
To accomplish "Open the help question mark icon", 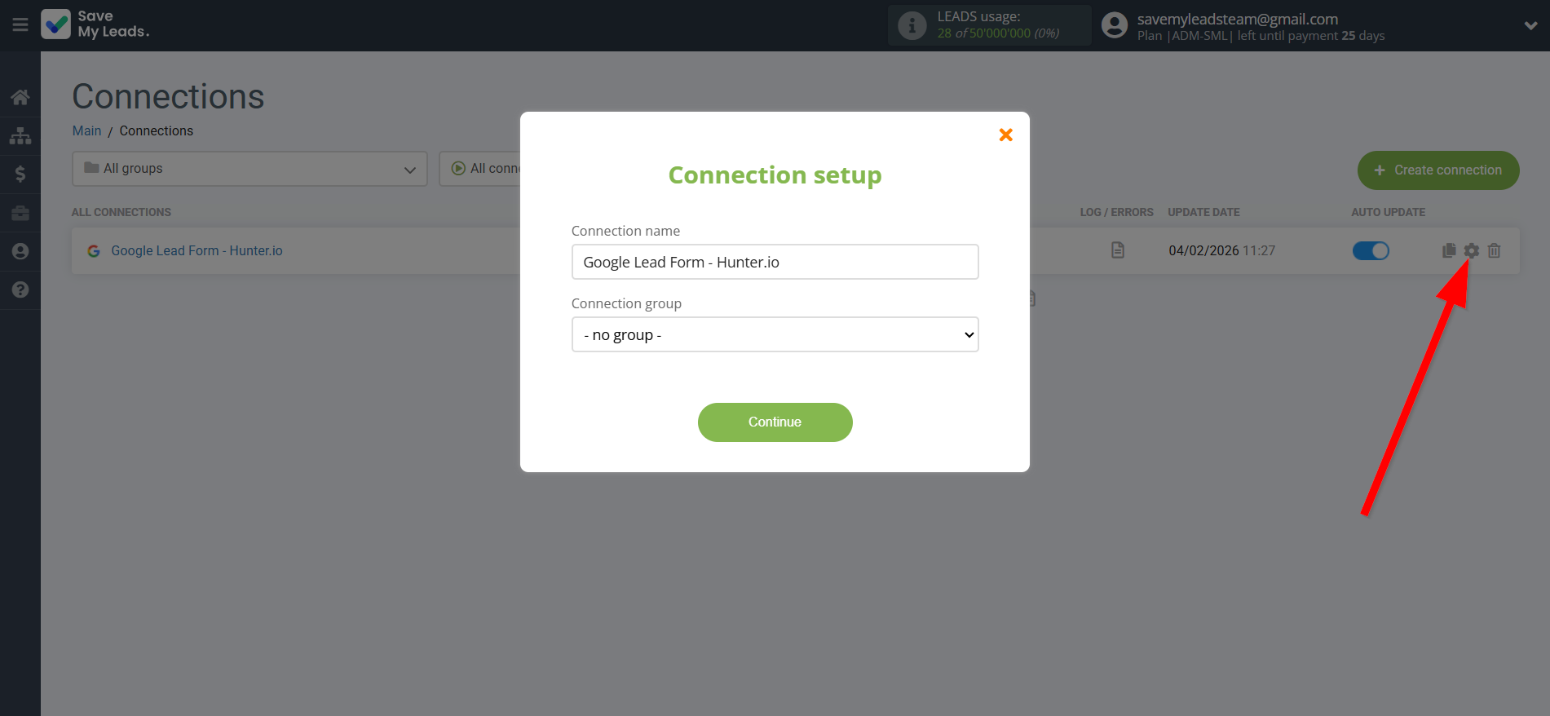I will [x=20, y=289].
